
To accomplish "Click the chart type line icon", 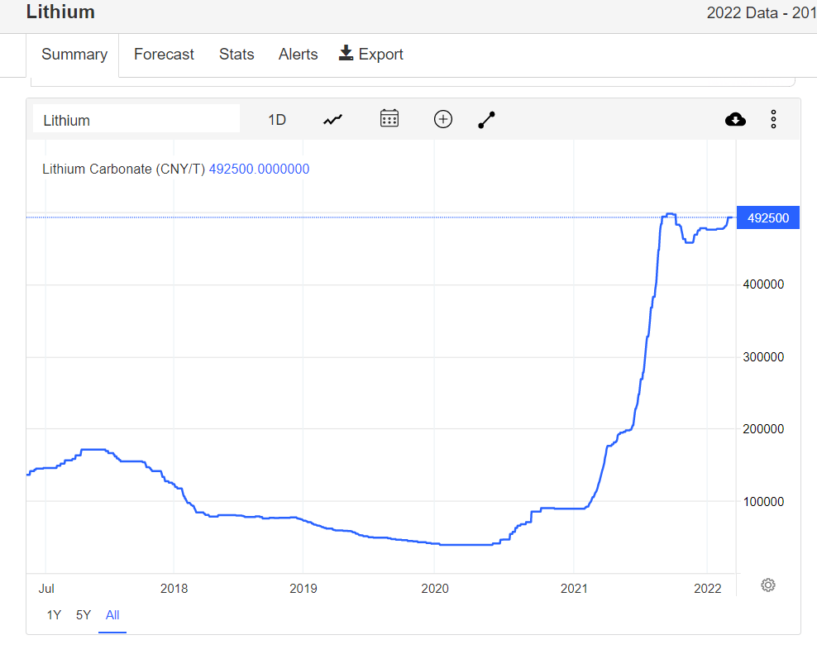I will [332, 120].
